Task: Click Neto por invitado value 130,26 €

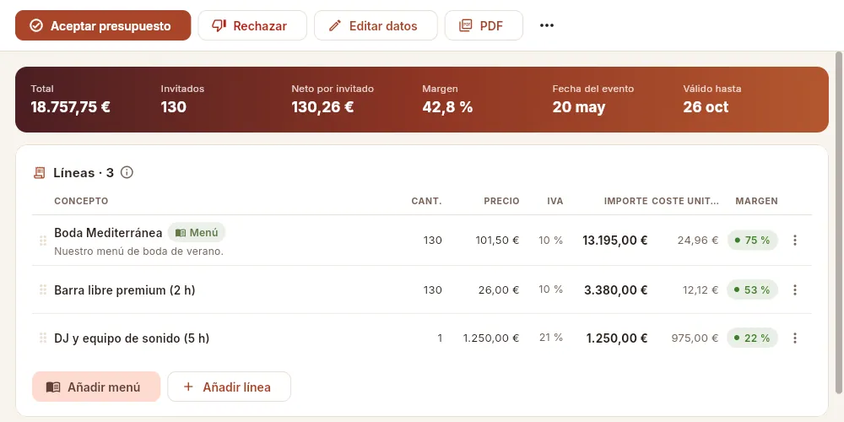Action: point(322,106)
